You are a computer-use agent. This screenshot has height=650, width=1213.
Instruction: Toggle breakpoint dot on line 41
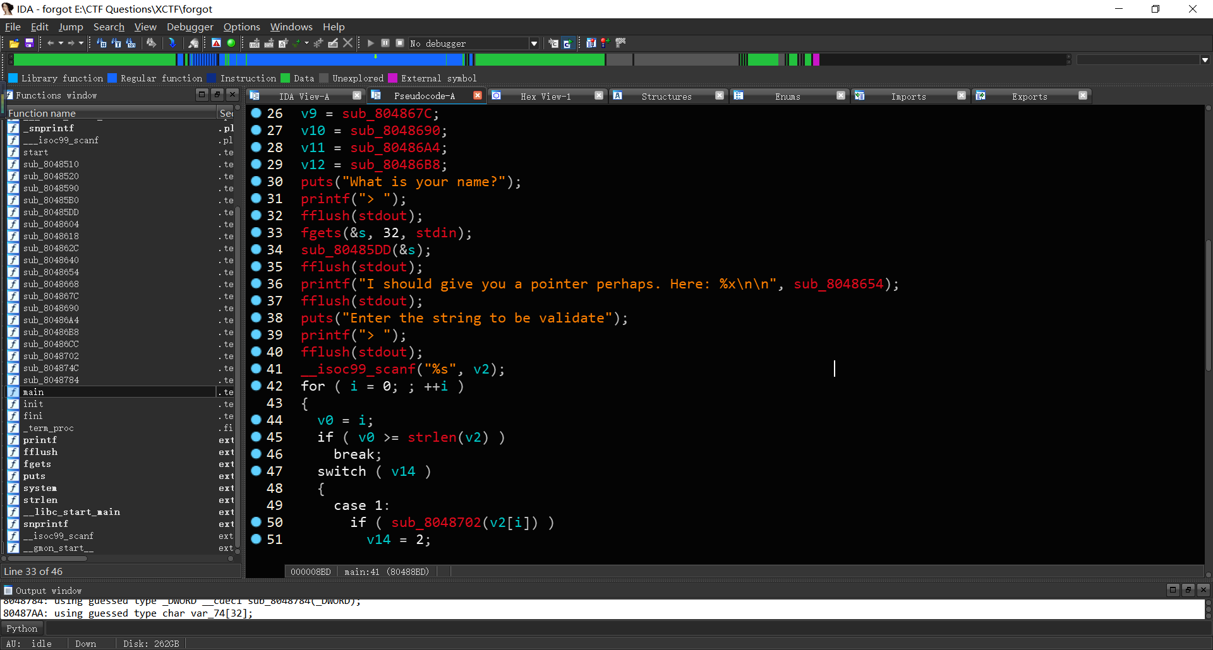[256, 369]
